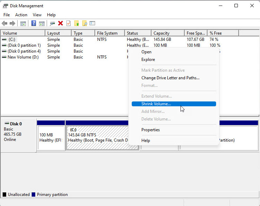Image resolution: width=260 pixels, height=206 pixels.
Task: Sort by the Free Spa... column header
Action: [196, 33]
